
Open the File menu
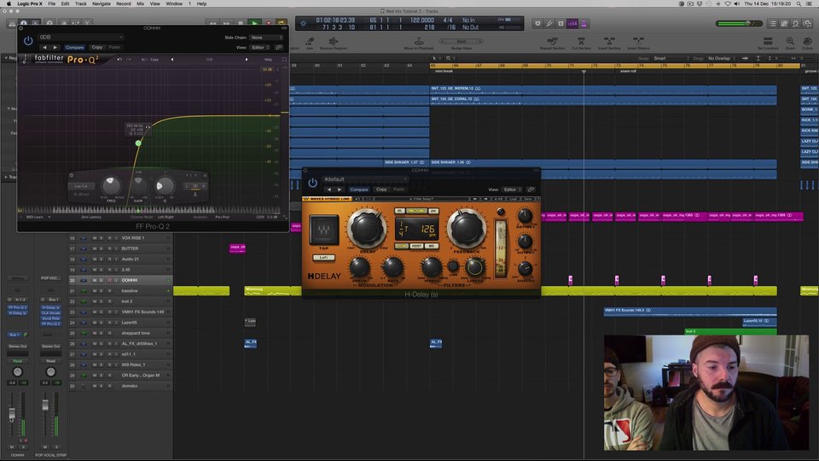52,3
